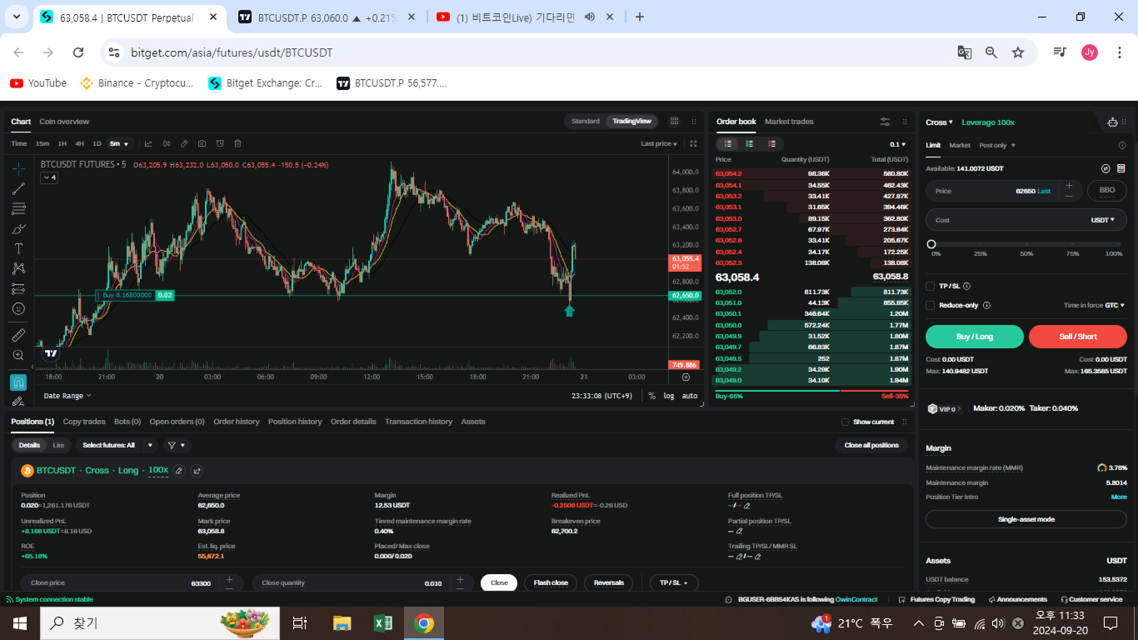Open the calculator icon in order panel
Image resolution: width=1138 pixels, height=640 pixels.
tap(1121, 169)
